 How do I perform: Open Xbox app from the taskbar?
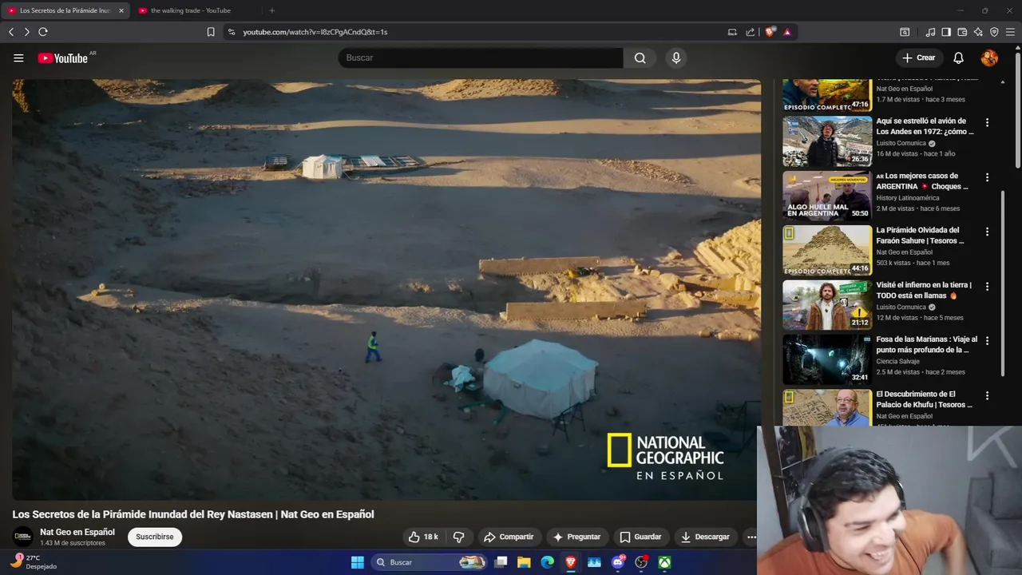pos(664,562)
